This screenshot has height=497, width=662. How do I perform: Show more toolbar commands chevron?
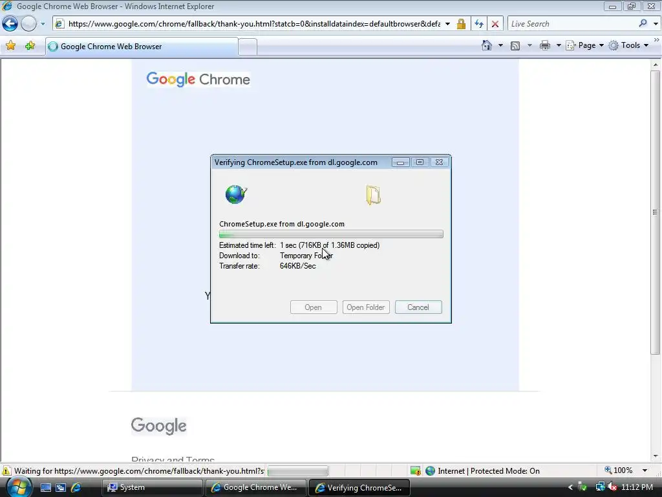(657, 39)
